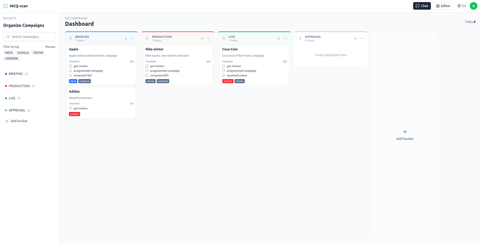Image resolution: width=480 pixels, height=244 pixels.
Task: Open the three-dot menu of PRODUCTION column
Action: pyautogui.click(x=209, y=39)
